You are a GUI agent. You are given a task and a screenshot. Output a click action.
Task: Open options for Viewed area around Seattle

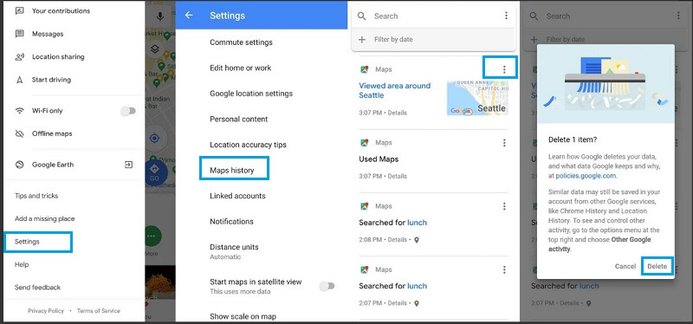(504, 69)
